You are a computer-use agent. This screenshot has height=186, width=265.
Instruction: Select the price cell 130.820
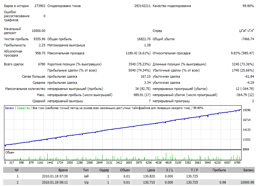149,176
